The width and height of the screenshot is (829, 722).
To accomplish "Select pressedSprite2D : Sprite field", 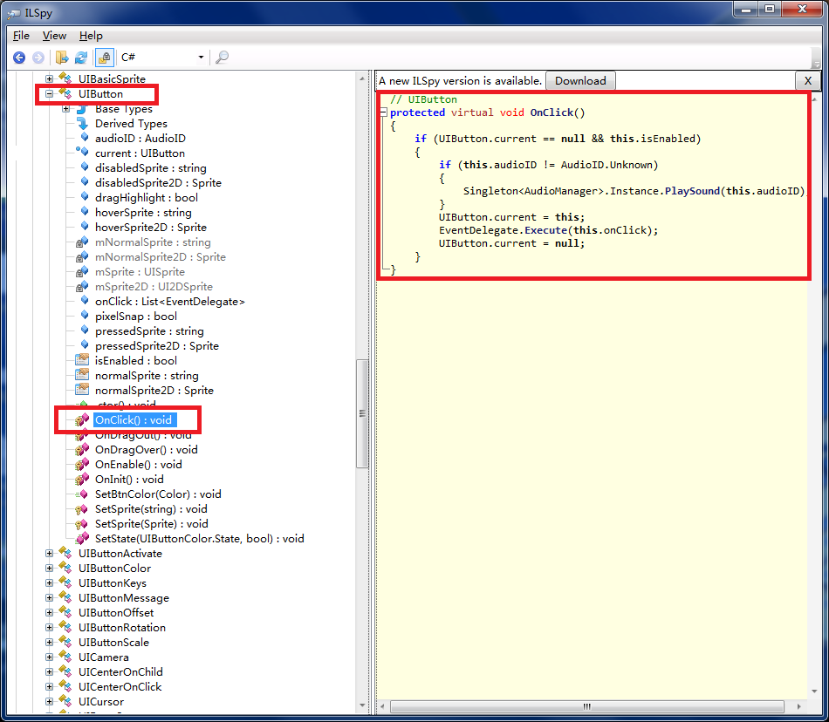I will [157, 346].
